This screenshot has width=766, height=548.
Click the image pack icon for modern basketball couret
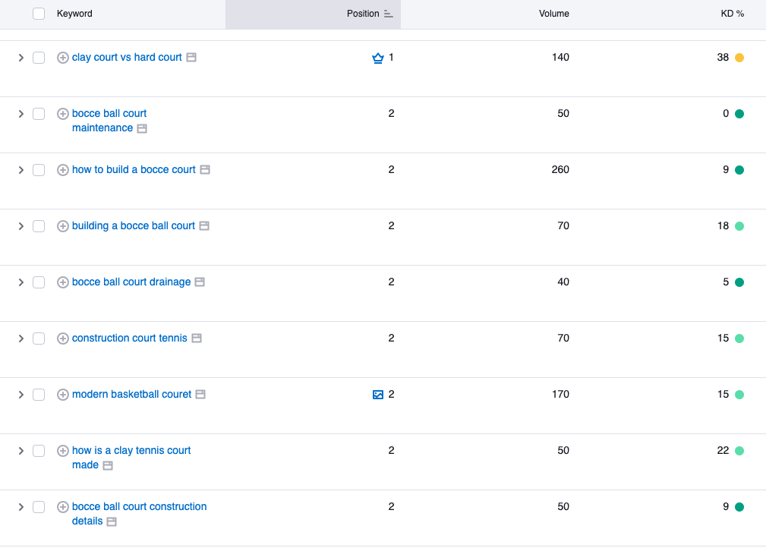[377, 395]
